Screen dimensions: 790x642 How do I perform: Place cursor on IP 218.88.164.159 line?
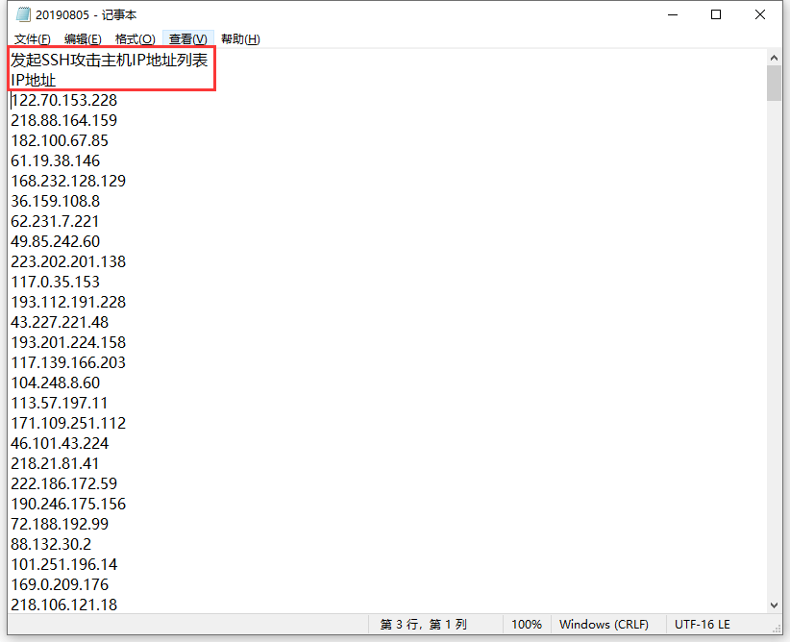pos(64,120)
